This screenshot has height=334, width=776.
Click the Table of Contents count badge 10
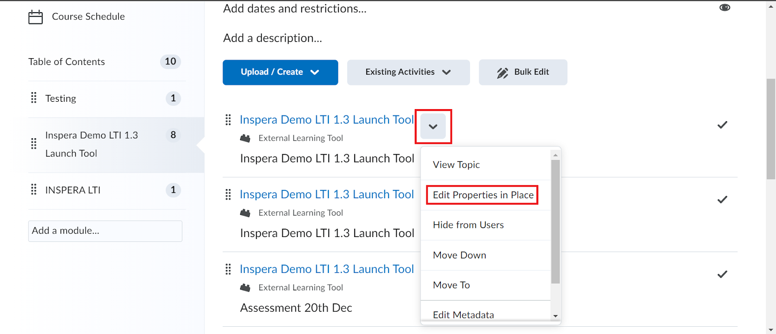coord(170,62)
